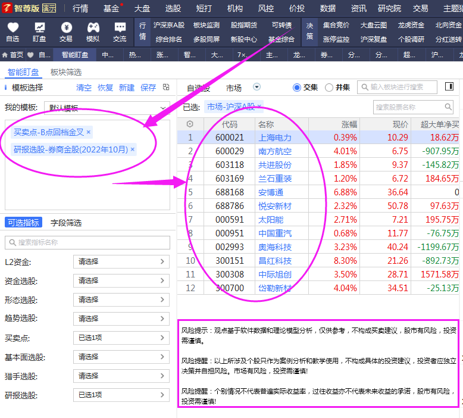Open stock 昌红科技
This screenshot has height=418, width=463.
click(x=275, y=261)
